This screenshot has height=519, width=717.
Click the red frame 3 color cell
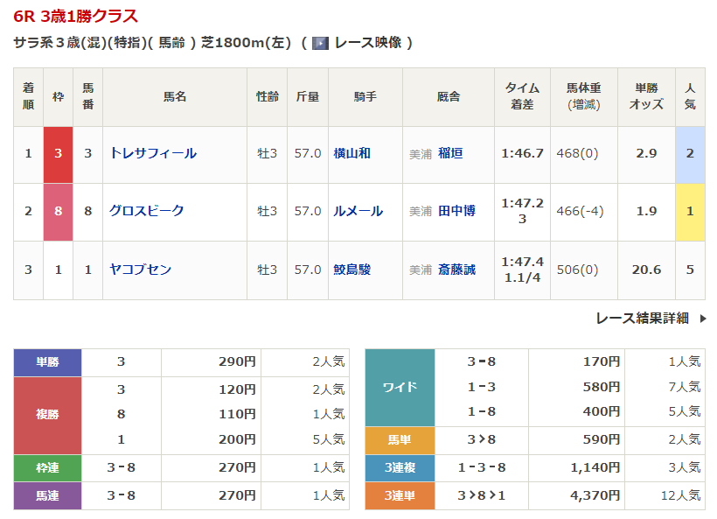point(58,154)
